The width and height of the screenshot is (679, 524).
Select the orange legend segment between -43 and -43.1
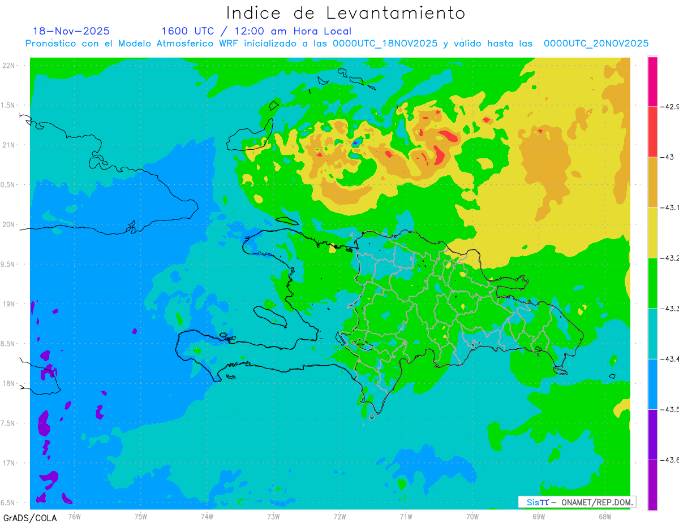click(x=652, y=182)
